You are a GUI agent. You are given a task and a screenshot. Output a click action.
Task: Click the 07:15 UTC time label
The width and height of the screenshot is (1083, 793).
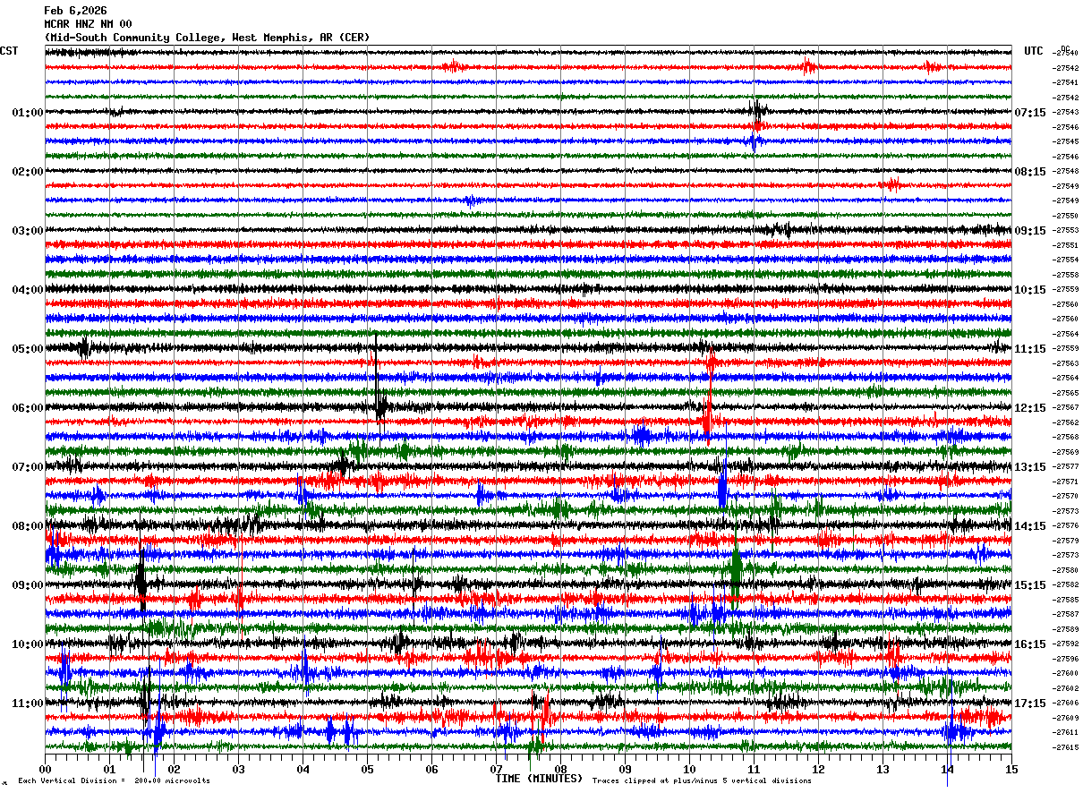tap(1030, 113)
